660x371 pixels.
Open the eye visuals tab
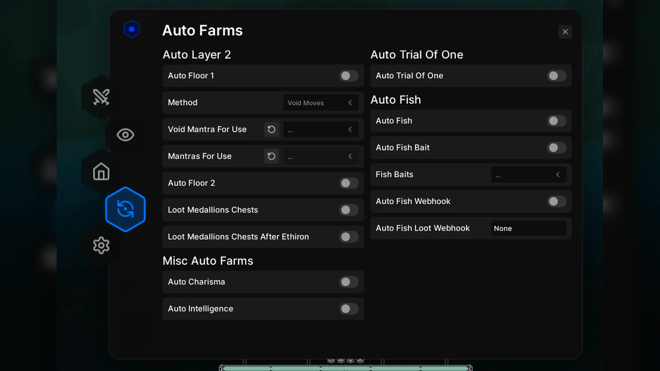(x=125, y=135)
